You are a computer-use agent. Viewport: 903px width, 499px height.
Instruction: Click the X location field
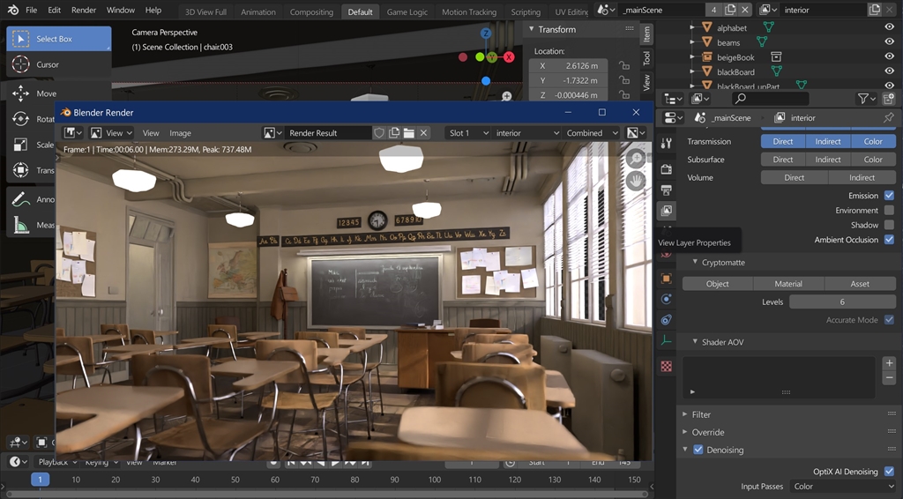pyautogui.click(x=571, y=66)
